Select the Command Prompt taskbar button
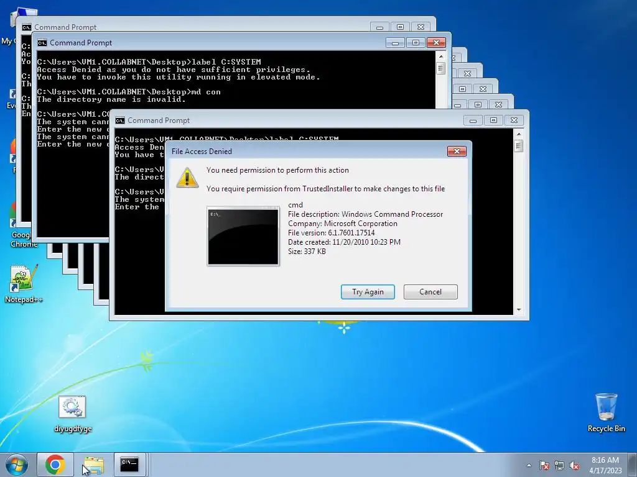Image resolution: width=637 pixels, height=477 pixels. [x=129, y=465]
